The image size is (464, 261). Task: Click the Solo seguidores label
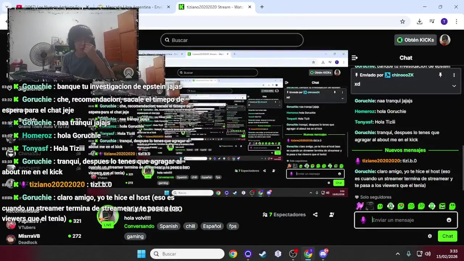coord(376,197)
